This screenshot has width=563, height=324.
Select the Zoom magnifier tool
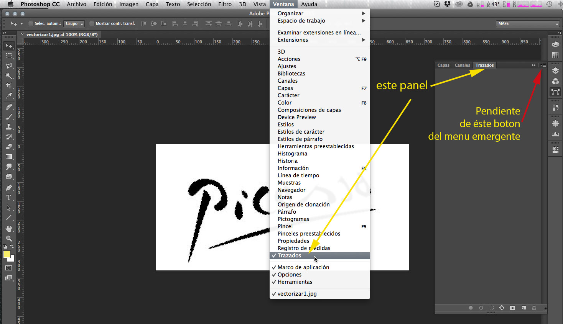click(x=9, y=238)
